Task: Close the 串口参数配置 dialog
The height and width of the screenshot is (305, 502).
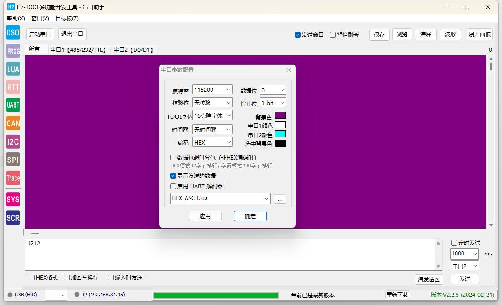Action: [288, 70]
